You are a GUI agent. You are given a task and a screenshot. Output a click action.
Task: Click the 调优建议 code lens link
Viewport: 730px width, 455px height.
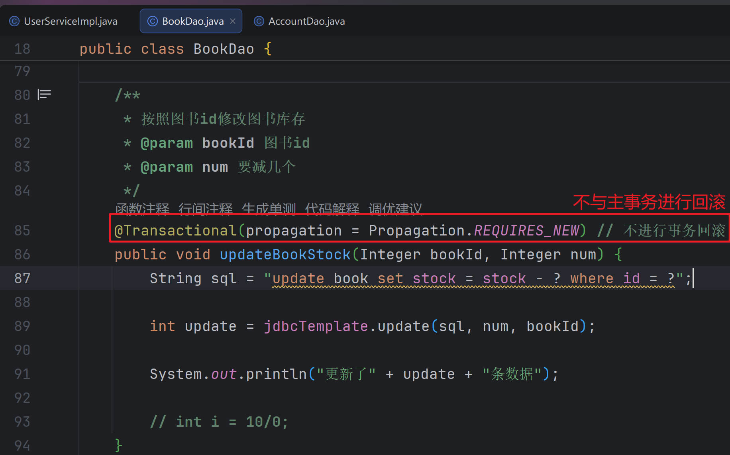(x=395, y=209)
